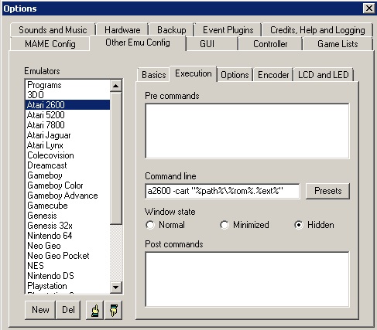Screen dimensions: 377x330
Task: Click the Del emulator button
Action: (x=68, y=310)
